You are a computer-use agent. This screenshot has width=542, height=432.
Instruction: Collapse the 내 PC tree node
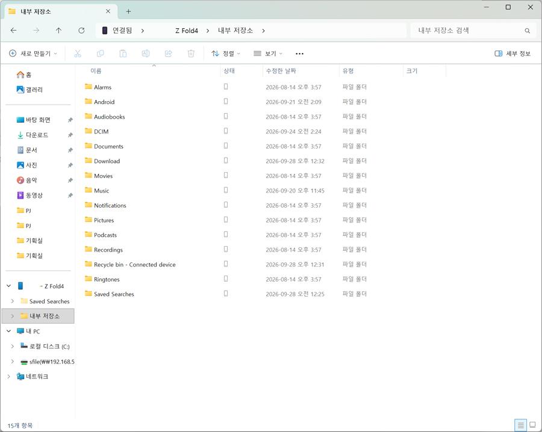pos(9,331)
